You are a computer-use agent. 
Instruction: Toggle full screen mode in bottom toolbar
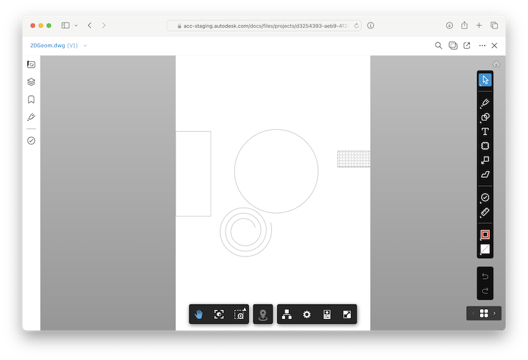(x=346, y=315)
